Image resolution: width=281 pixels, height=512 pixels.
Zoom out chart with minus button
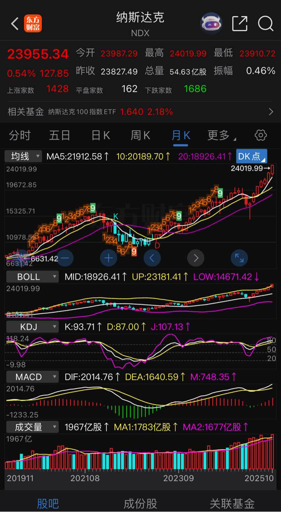pyautogui.click(x=65, y=258)
